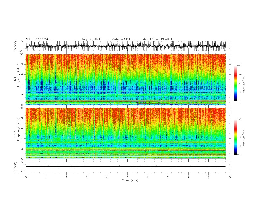Screen dimensions: 258x199
Task: Click the time axis tick label '7'
Action: tap(168, 177)
